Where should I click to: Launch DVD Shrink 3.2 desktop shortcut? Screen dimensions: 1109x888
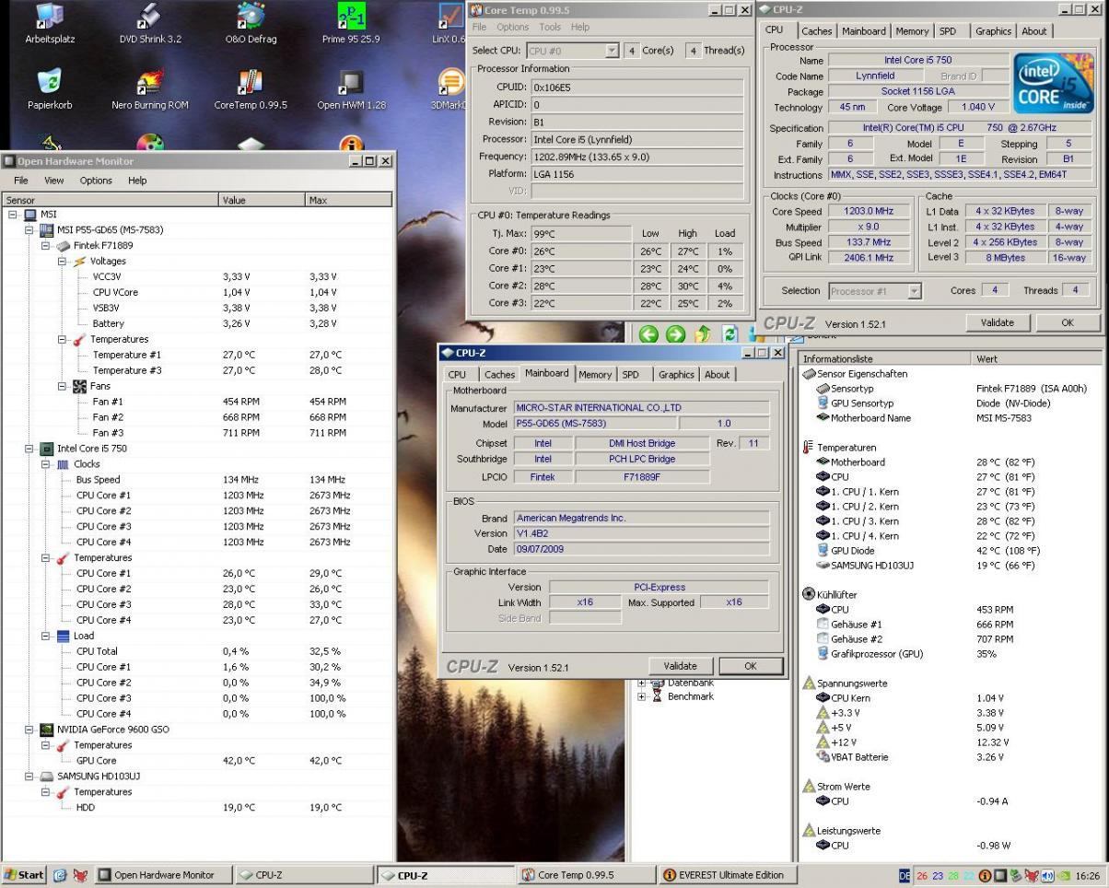point(150,24)
